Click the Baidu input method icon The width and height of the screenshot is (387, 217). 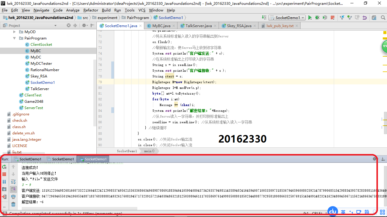click(333, 212)
